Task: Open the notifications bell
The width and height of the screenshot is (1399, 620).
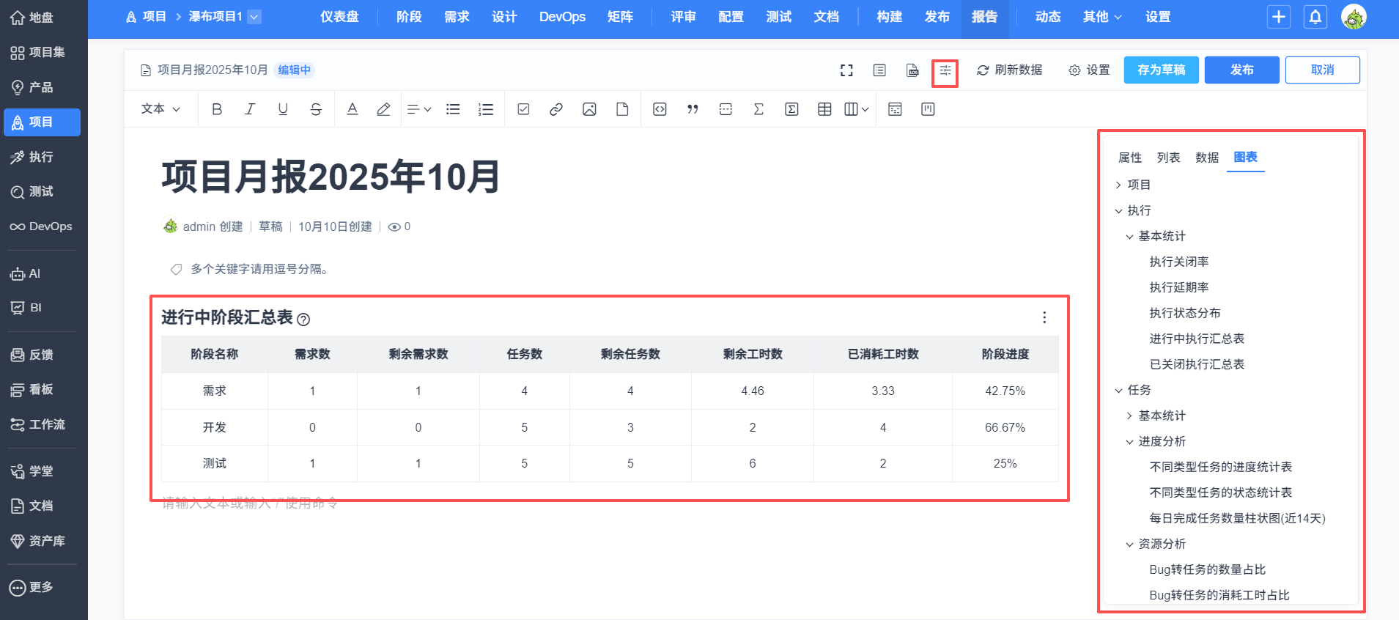Action: pyautogui.click(x=1315, y=17)
